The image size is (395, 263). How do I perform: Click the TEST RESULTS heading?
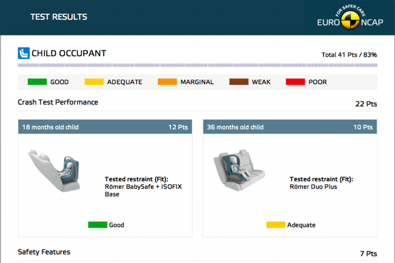[x=59, y=17]
